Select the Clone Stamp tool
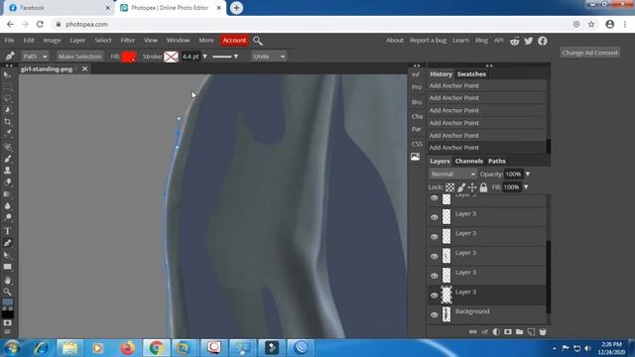 (7, 171)
